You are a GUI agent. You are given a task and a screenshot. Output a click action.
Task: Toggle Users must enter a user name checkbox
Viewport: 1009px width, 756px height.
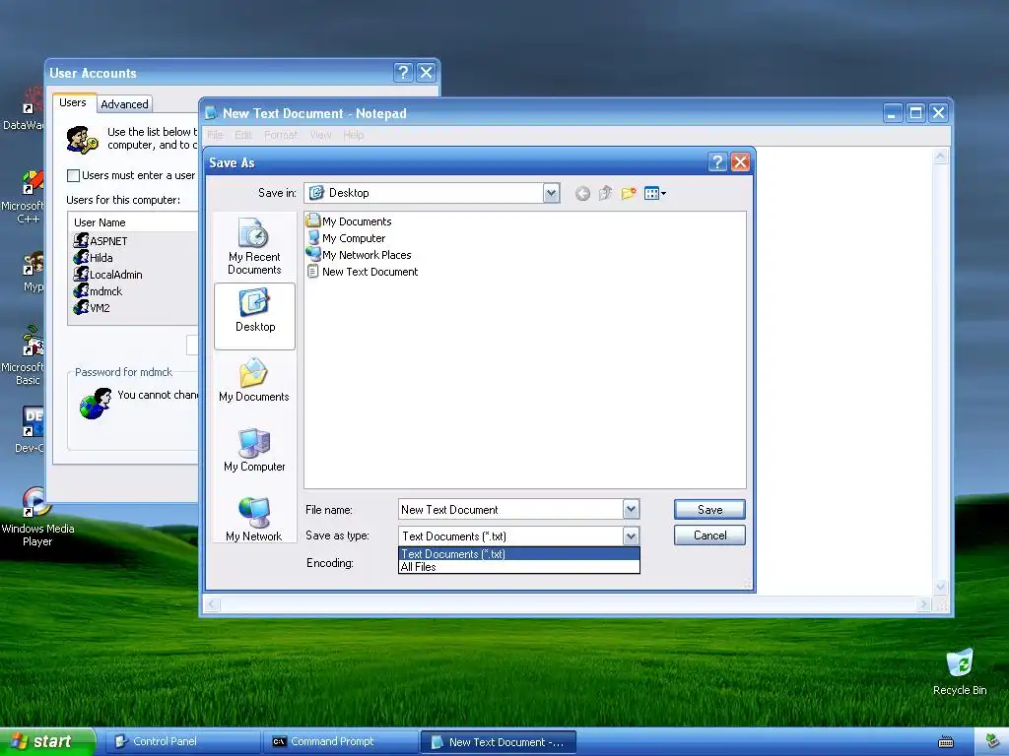pos(73,175)
